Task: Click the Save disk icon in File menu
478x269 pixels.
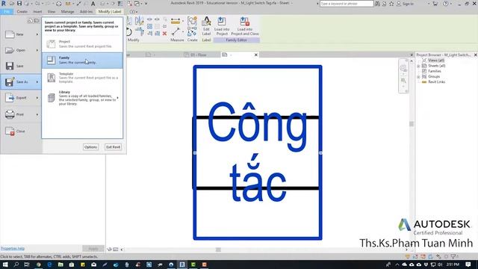Action: [x=10, y=66]
